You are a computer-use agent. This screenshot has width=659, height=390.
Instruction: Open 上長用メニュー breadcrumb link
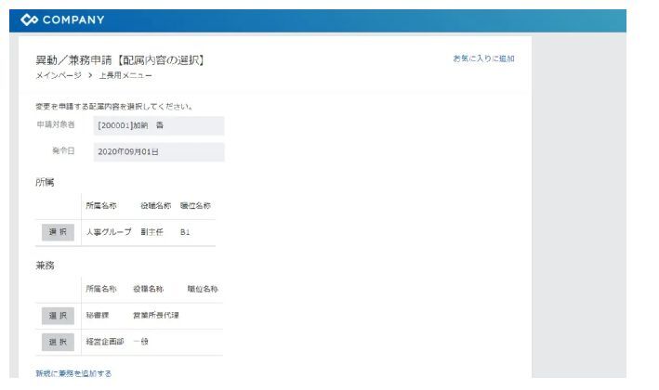click(x=125, y=75)
